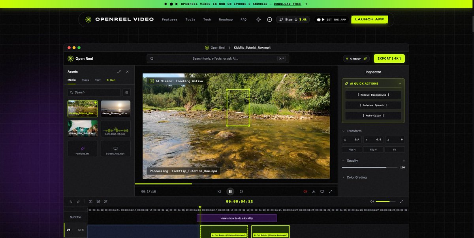Click the Fit button

pyautogui.click(x=395, y=150)
